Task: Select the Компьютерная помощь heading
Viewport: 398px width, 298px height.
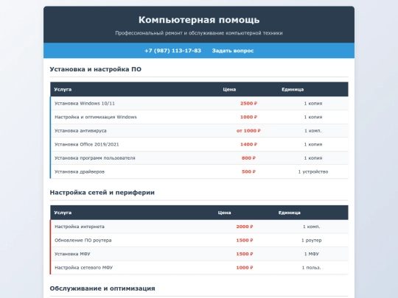Action: 199,20
